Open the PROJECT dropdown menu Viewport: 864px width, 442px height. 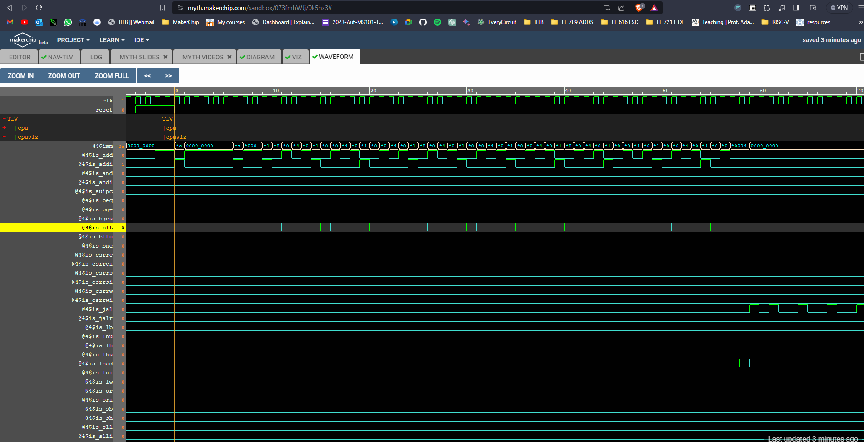(73, 40)
